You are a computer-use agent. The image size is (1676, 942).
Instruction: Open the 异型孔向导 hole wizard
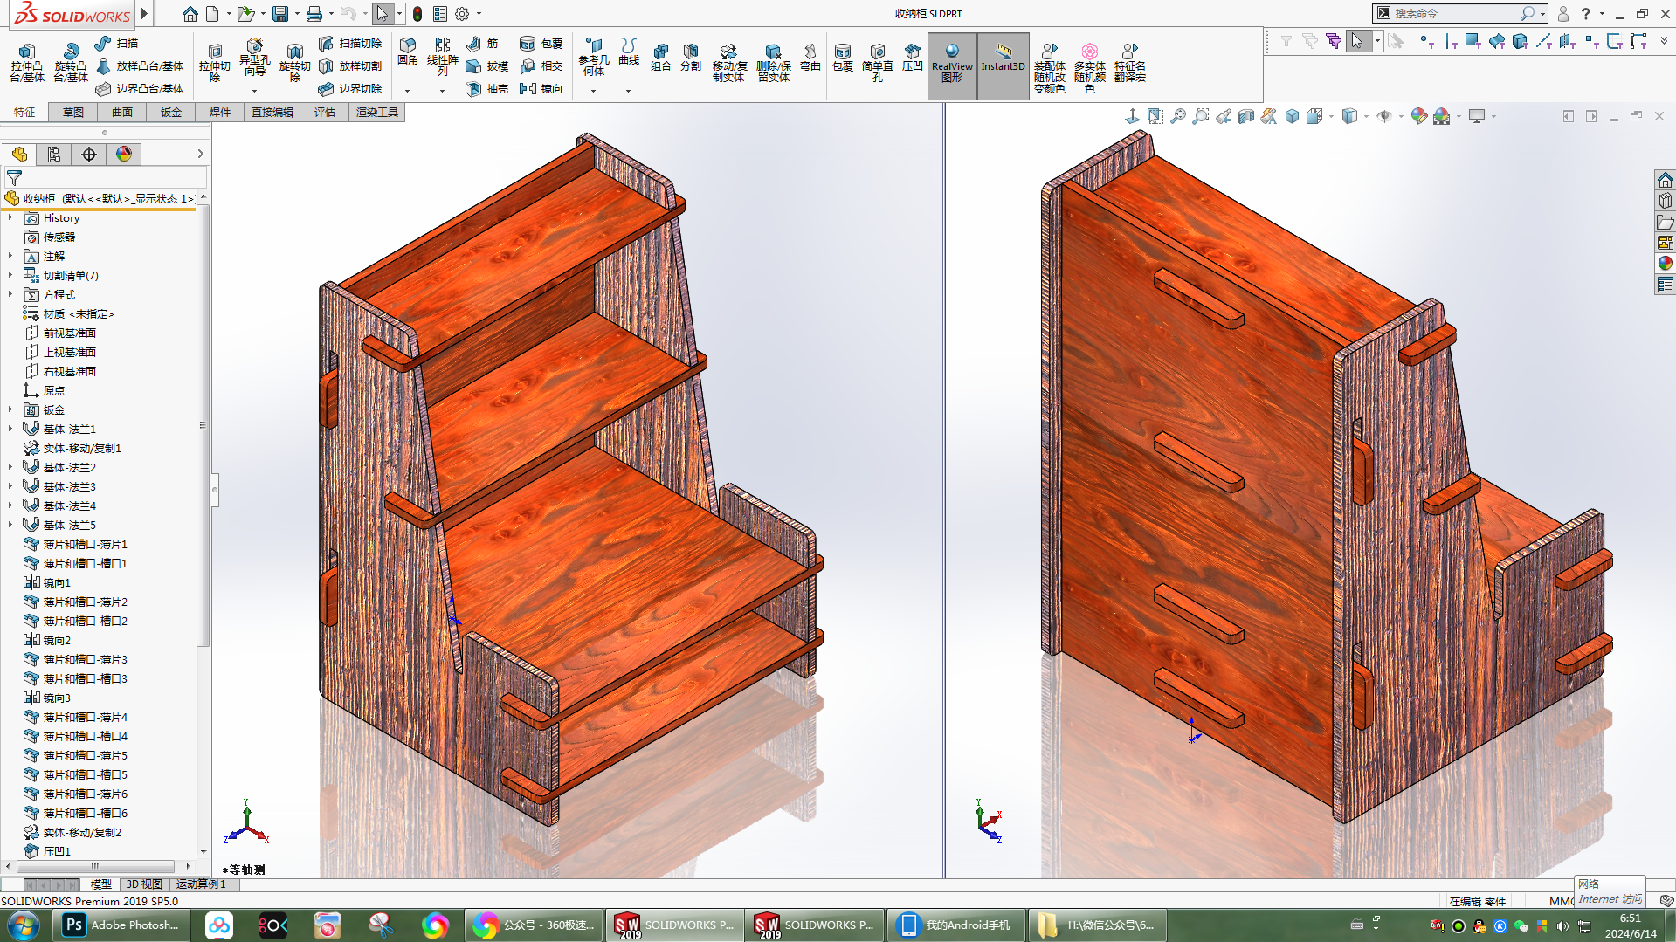click(254, 58)
